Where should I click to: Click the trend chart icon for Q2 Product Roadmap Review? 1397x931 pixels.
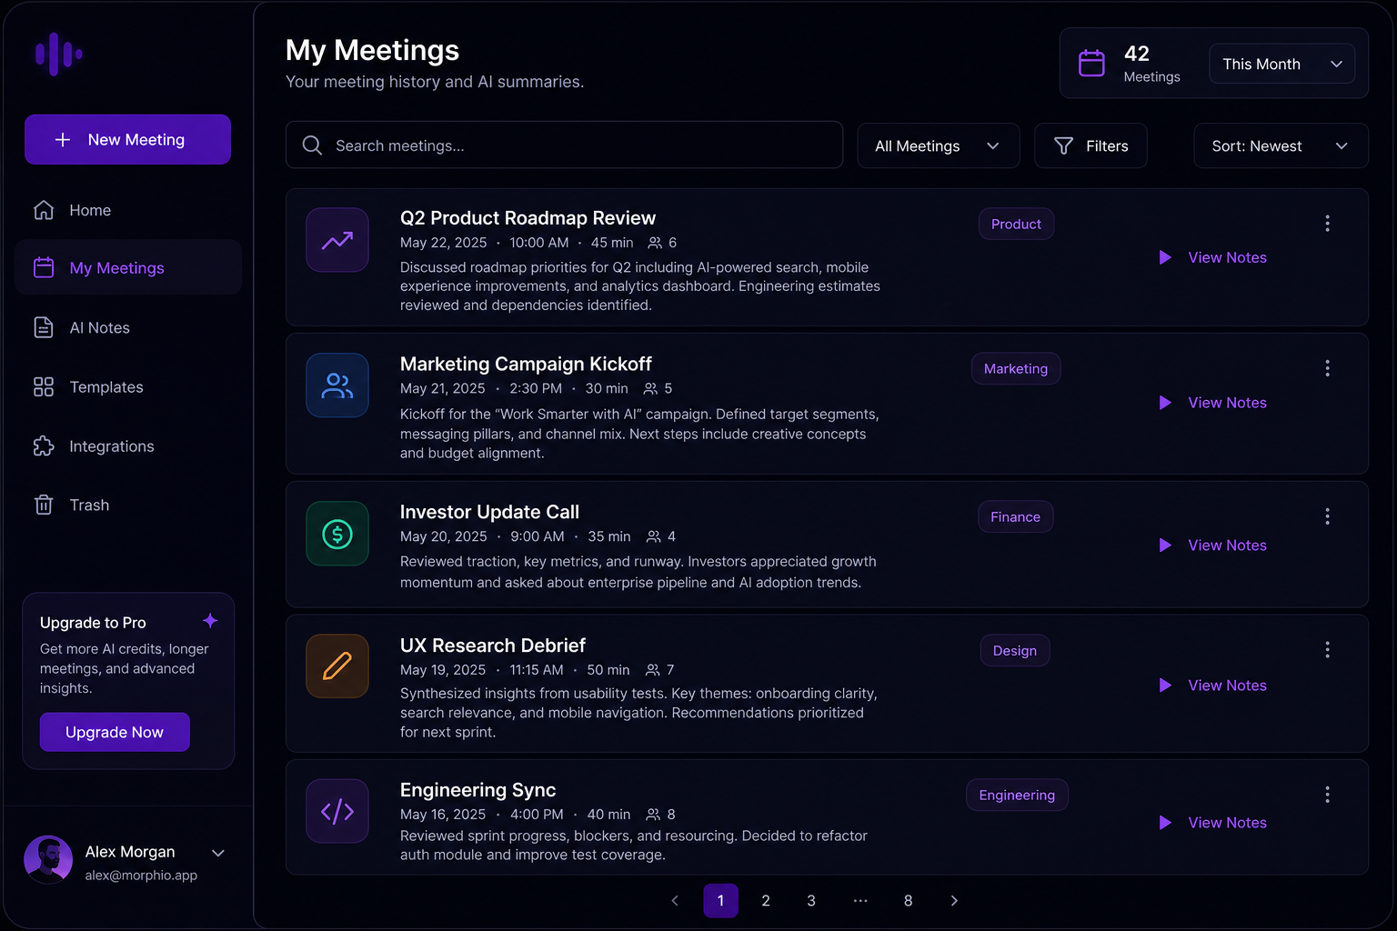tap(337, 240)
